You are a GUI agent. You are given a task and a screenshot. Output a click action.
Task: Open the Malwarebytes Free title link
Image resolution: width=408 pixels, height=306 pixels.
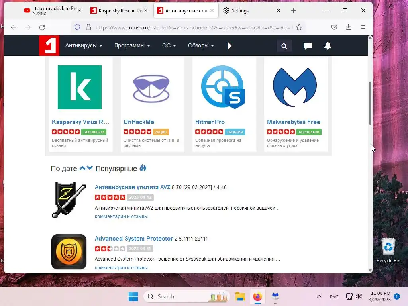tap(294, 122)
